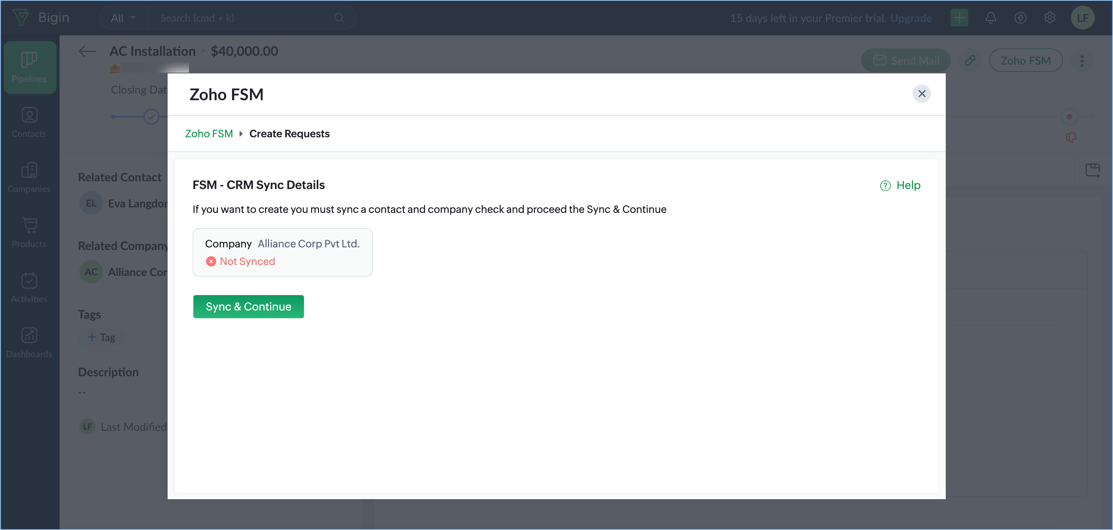
Task: Click the EL contact avatar
Action: coord(91,203)
